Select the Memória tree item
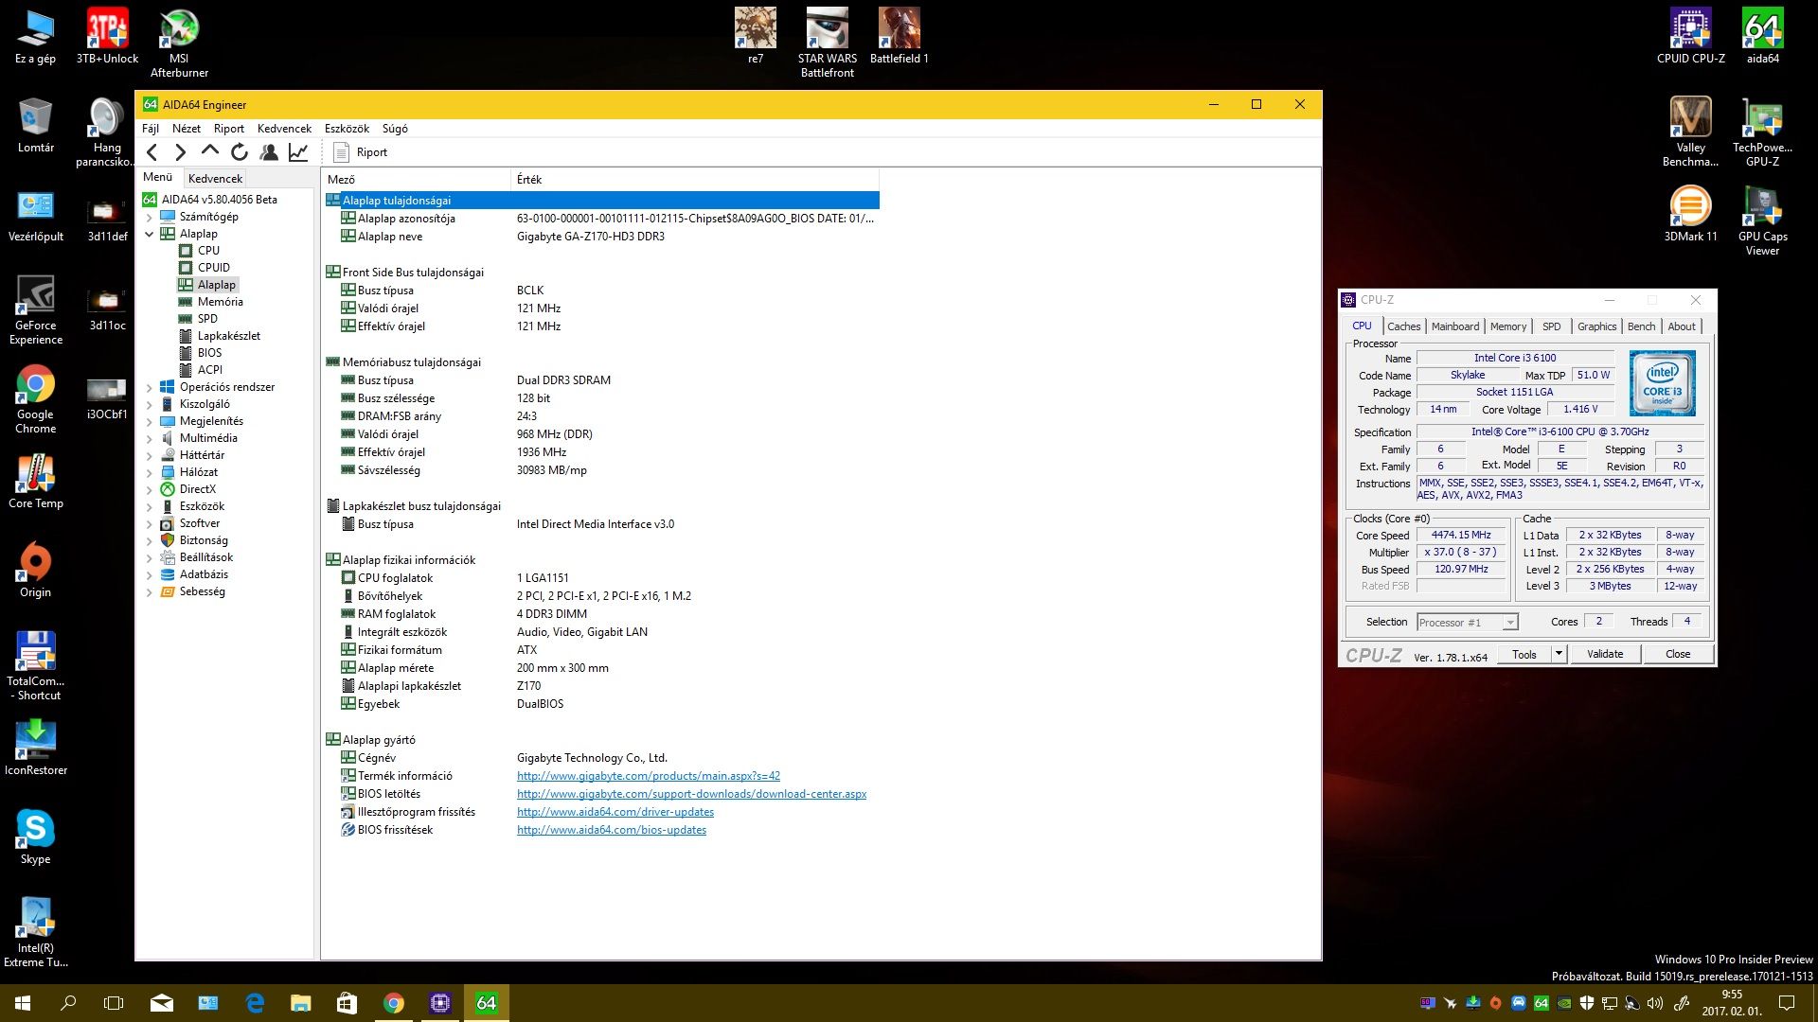Viewport: 1818px width, 1022px height. click(x=220, y=302)
